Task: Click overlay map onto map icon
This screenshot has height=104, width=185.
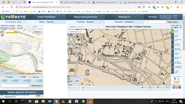Action: [x=173, y=49]
